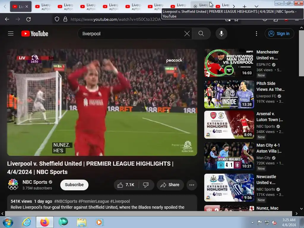Open Windows Explorer folder on the taskbar
The height and width of the screenshot is (228, 304).
[82, 222]
